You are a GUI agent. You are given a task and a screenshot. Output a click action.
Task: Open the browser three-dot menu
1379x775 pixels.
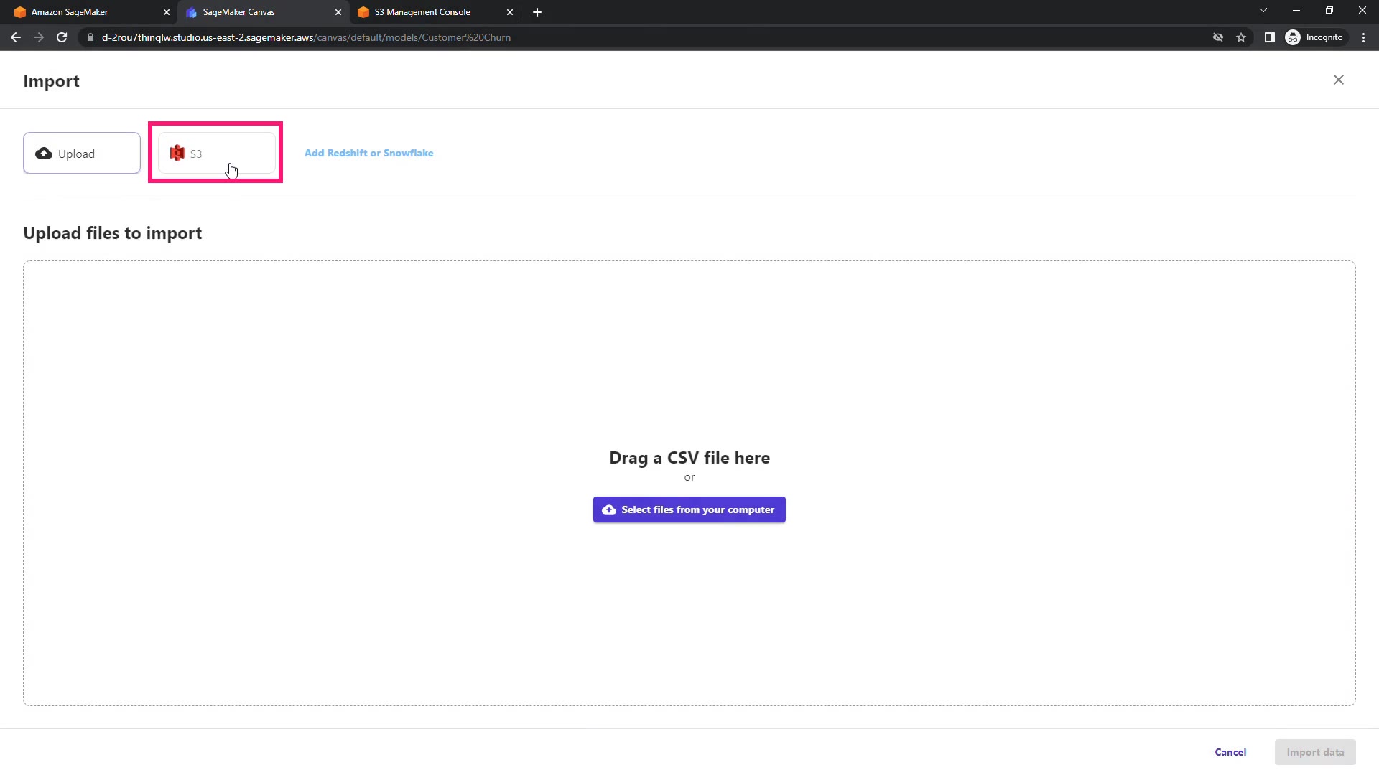point(1363,37)
